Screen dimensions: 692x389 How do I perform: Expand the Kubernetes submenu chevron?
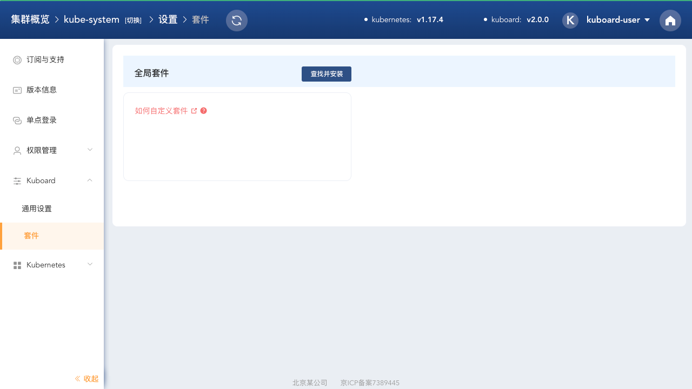[90, 264]
